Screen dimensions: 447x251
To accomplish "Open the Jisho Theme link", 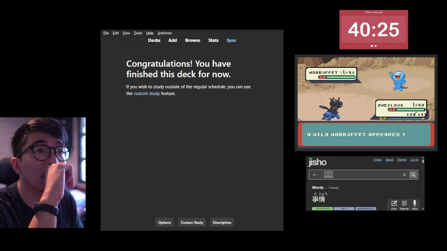I will tap(402, 160).
